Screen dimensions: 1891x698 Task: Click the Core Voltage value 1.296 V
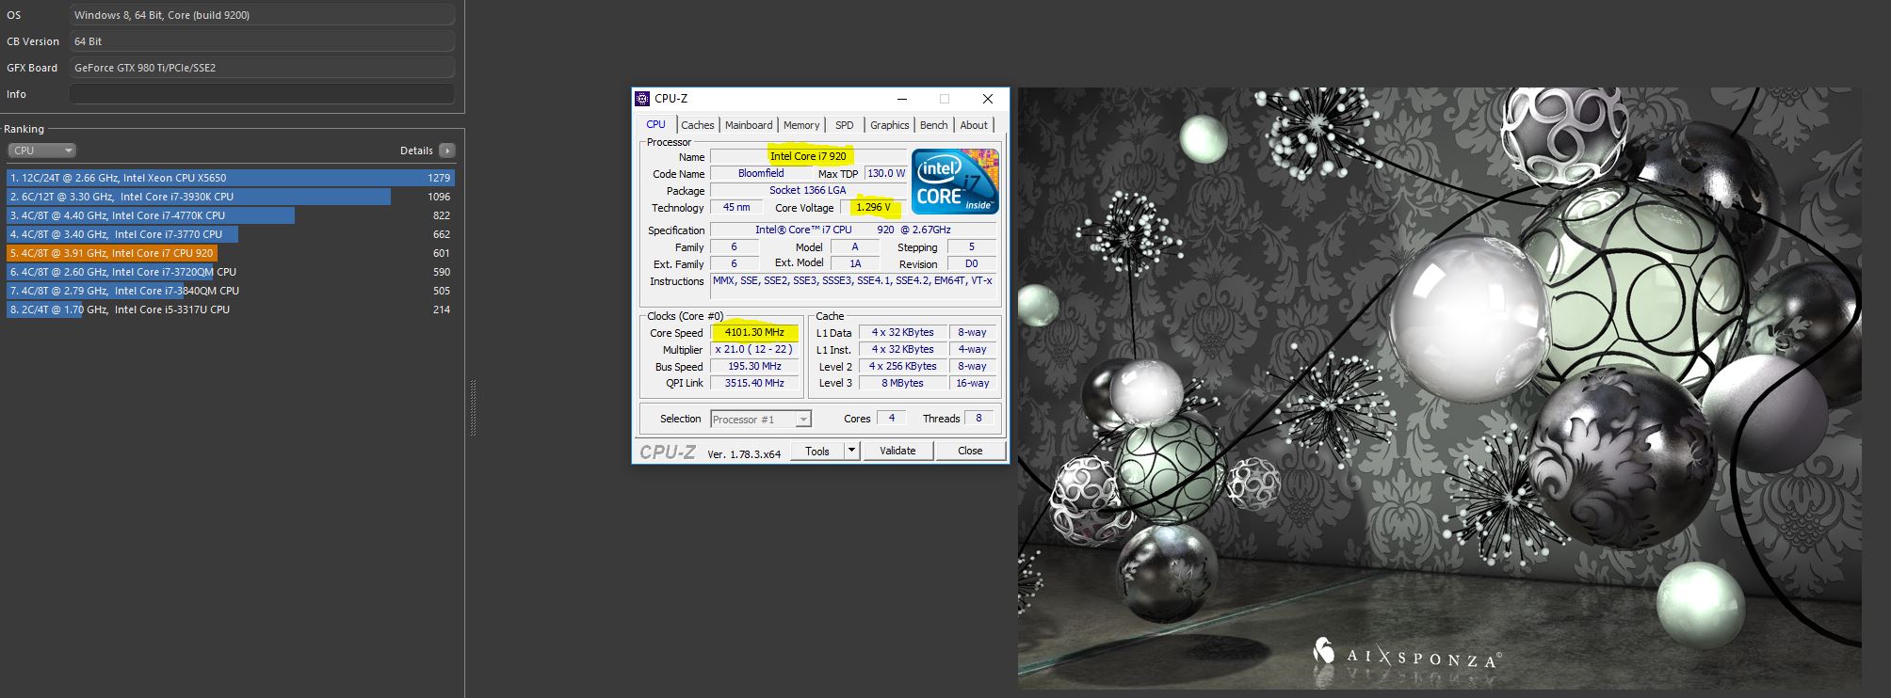(873, 207)
